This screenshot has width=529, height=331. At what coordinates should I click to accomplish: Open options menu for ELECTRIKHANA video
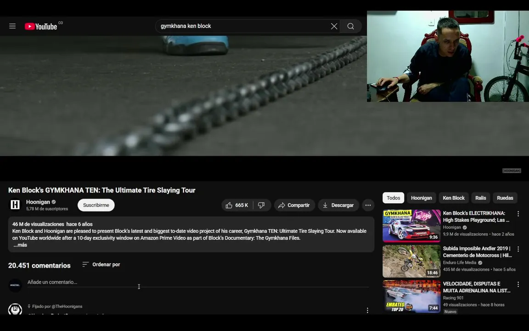click(x=518, y=214)
